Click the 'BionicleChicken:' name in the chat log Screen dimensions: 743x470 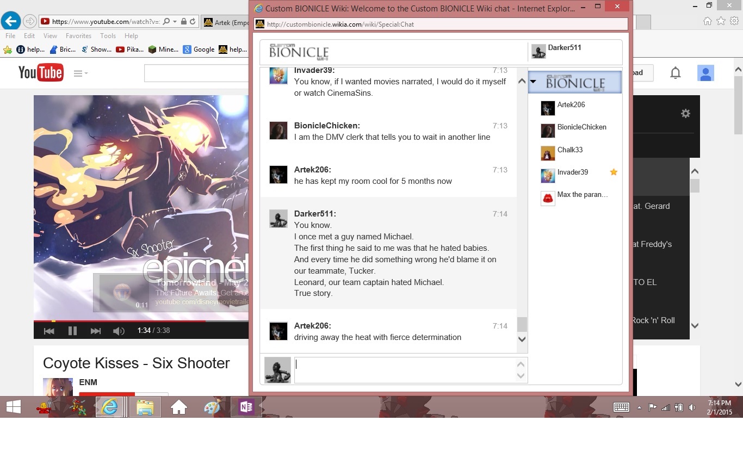(327, 126)
